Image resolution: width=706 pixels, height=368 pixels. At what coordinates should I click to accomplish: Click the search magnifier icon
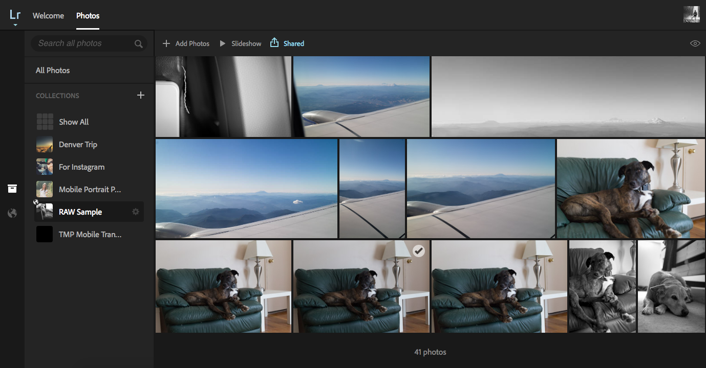tap(138, 44)
